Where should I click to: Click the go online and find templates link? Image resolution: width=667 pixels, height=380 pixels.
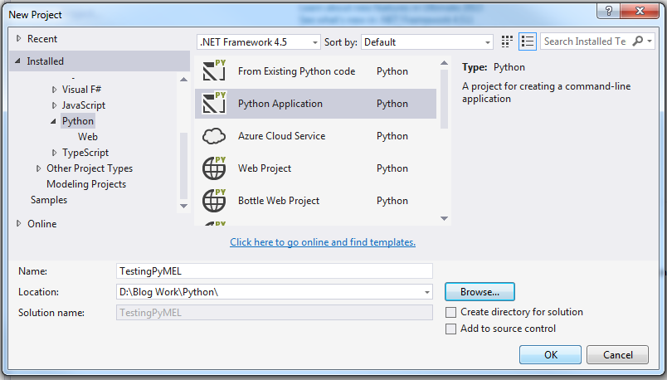pyautogui.click(x=323, y=241)
